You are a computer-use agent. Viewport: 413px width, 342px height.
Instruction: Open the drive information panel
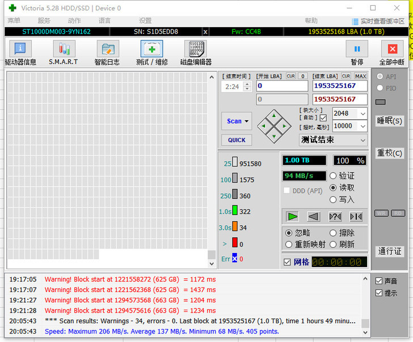point(20,49)
